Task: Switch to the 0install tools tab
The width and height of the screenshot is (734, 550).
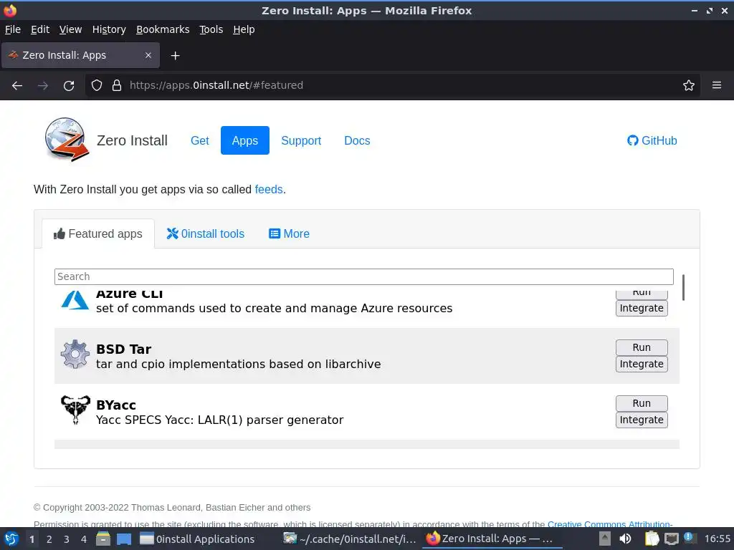Action: click(x=206, y=233)
